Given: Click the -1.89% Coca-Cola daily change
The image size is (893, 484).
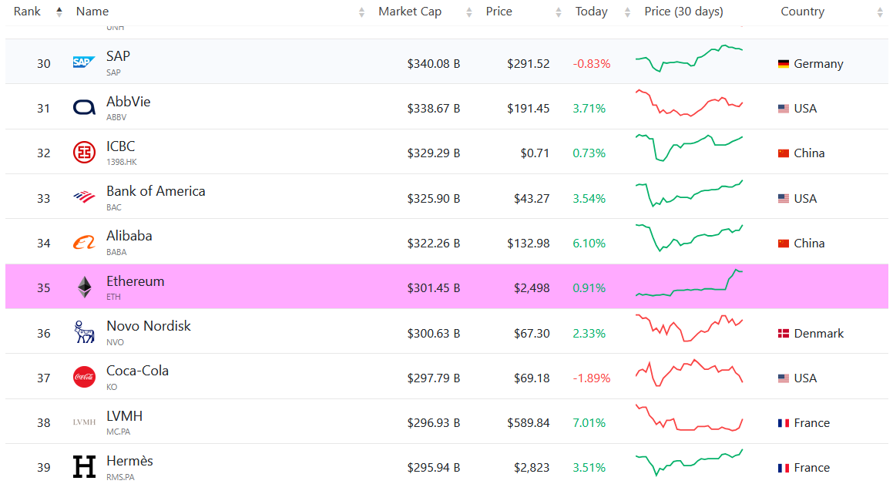Looking at the screenshot, I should pyautogui.click(x=591, y=378).
